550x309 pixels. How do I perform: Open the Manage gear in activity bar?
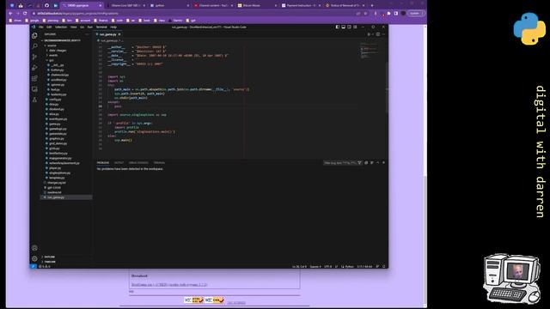(x=34, y=258)
